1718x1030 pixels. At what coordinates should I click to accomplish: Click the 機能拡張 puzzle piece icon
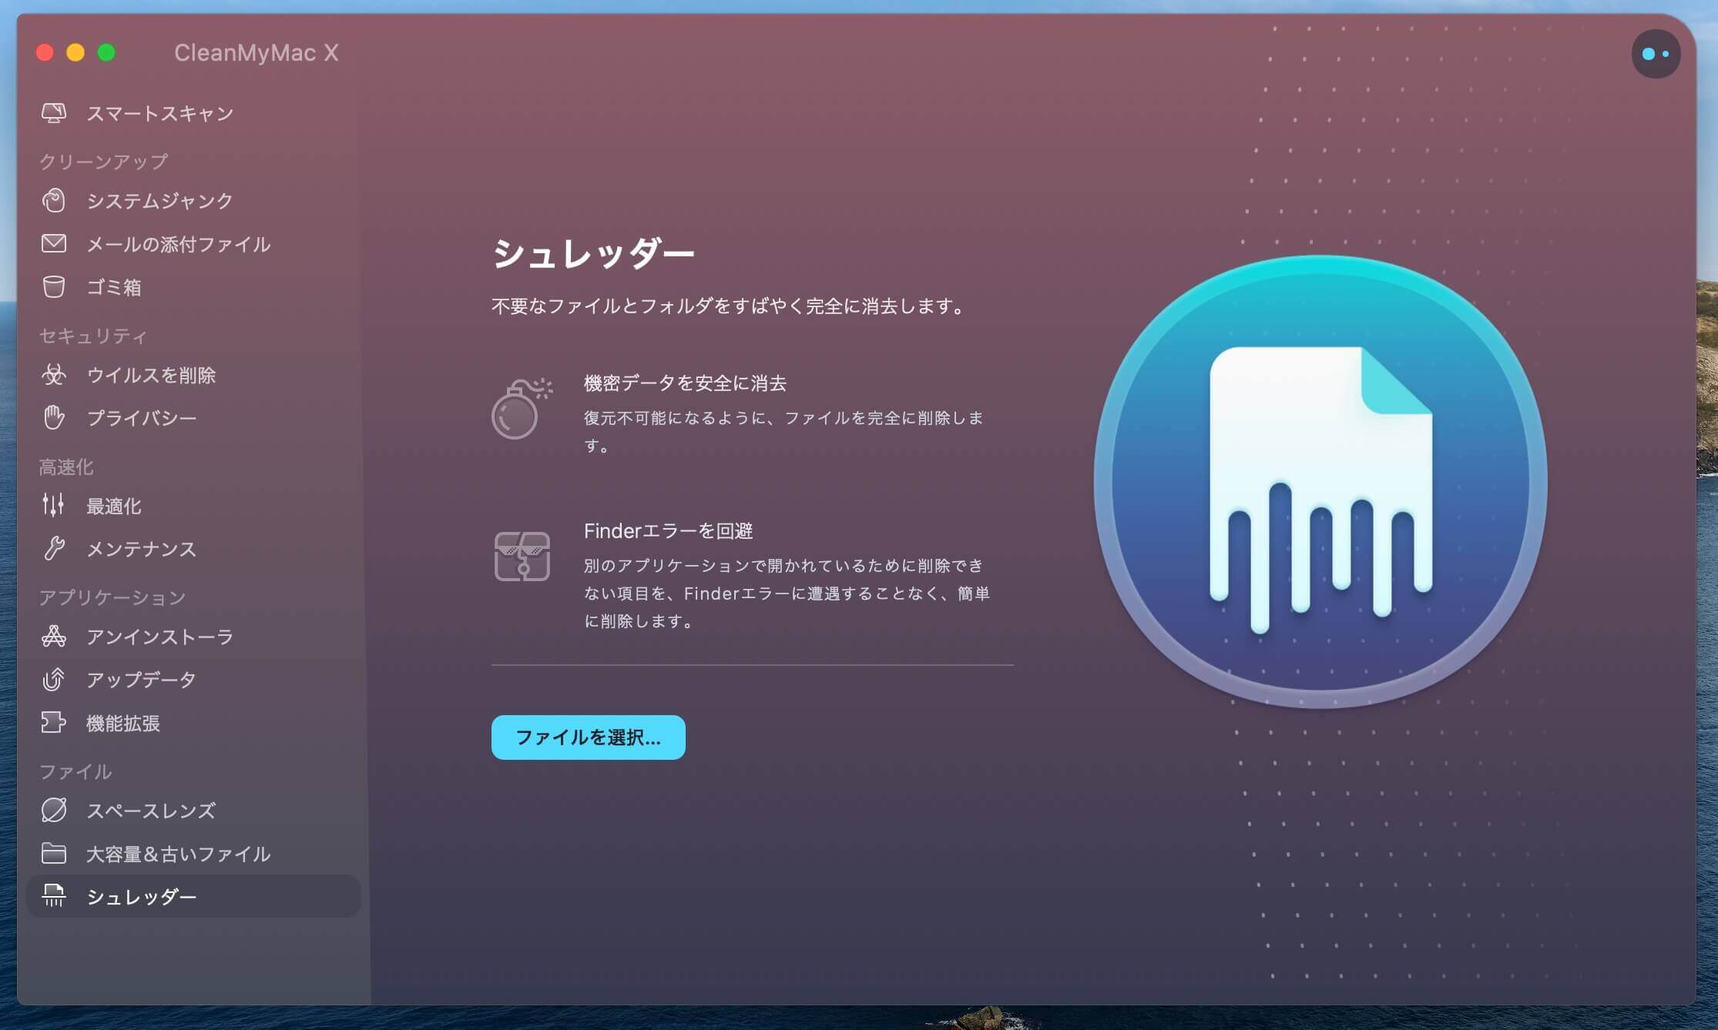tap(52, 722)
